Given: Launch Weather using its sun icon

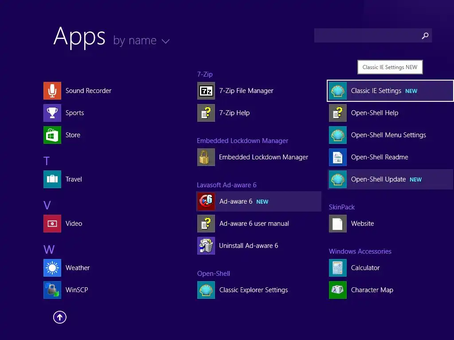Looking at the screenshot, I should point(52,268).
